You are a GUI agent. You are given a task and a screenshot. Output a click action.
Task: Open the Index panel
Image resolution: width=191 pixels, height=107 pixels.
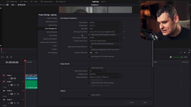34,1
